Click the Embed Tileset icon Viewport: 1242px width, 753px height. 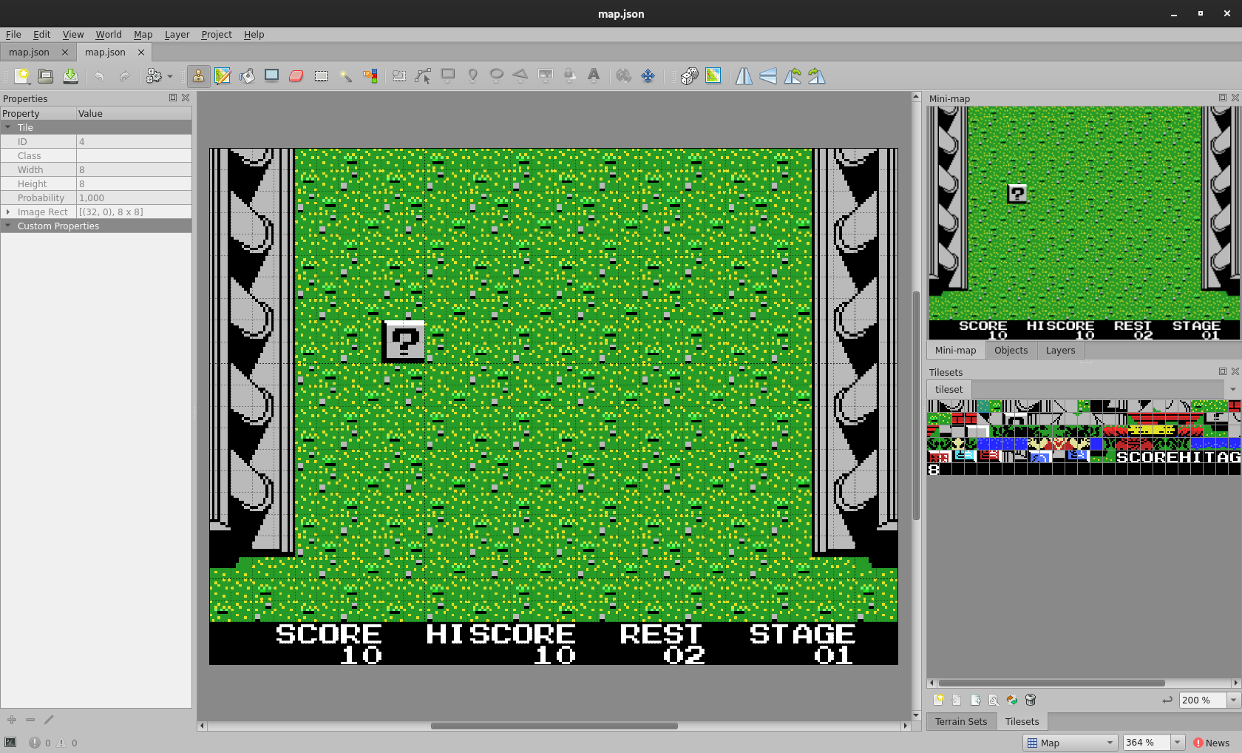(957, 700)
